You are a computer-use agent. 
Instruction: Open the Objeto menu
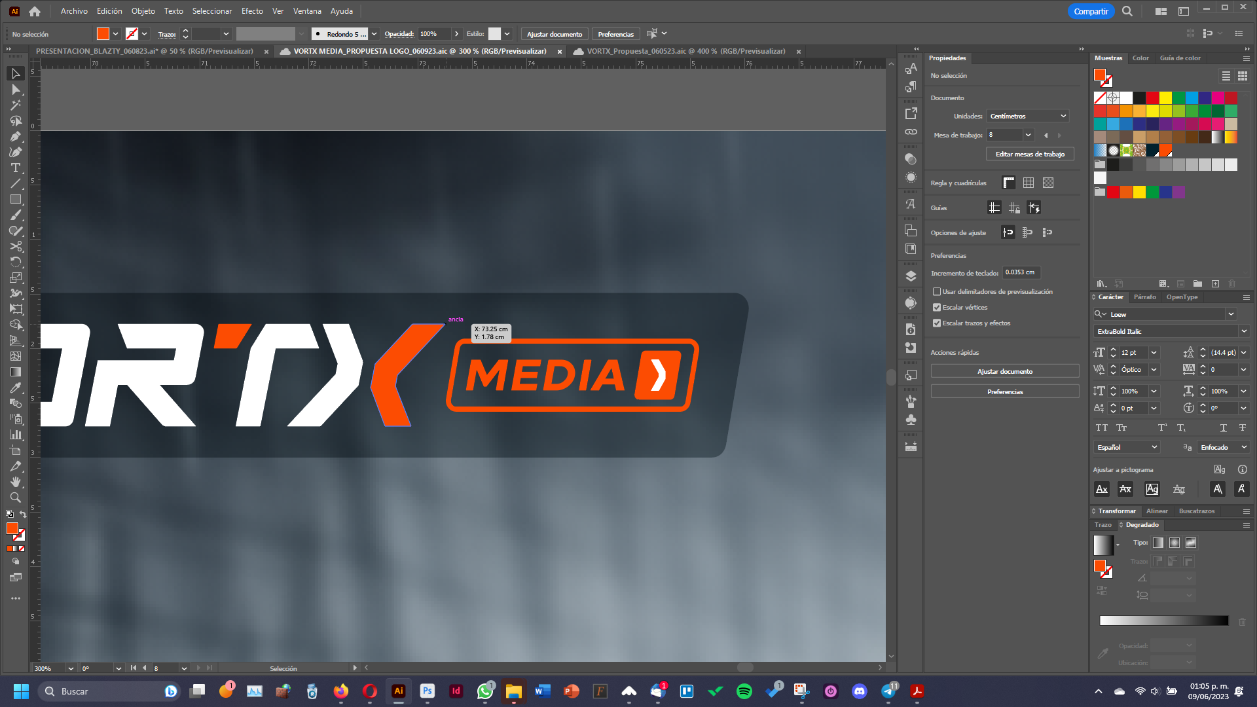(143, 11)
